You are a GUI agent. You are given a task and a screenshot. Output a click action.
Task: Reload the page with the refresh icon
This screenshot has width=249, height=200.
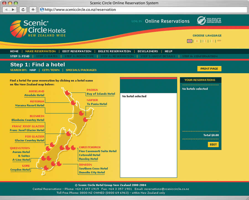(23, 10)
